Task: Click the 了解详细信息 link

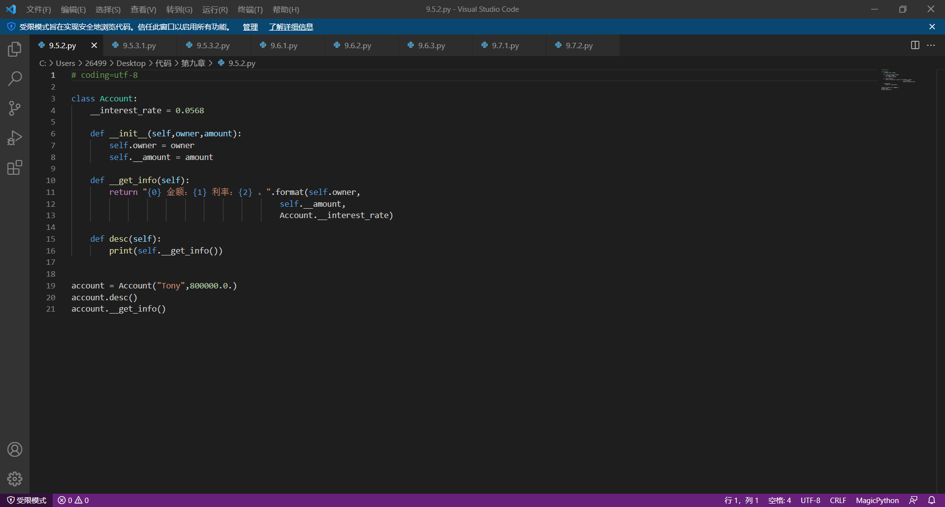Action: click(x=291, y=27)
